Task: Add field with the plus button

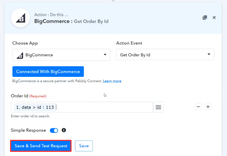Action: [208, 107]
